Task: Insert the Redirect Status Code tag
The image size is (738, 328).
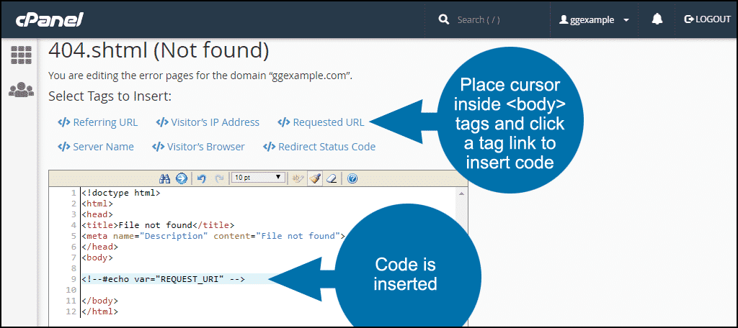Action: (319, 147)
